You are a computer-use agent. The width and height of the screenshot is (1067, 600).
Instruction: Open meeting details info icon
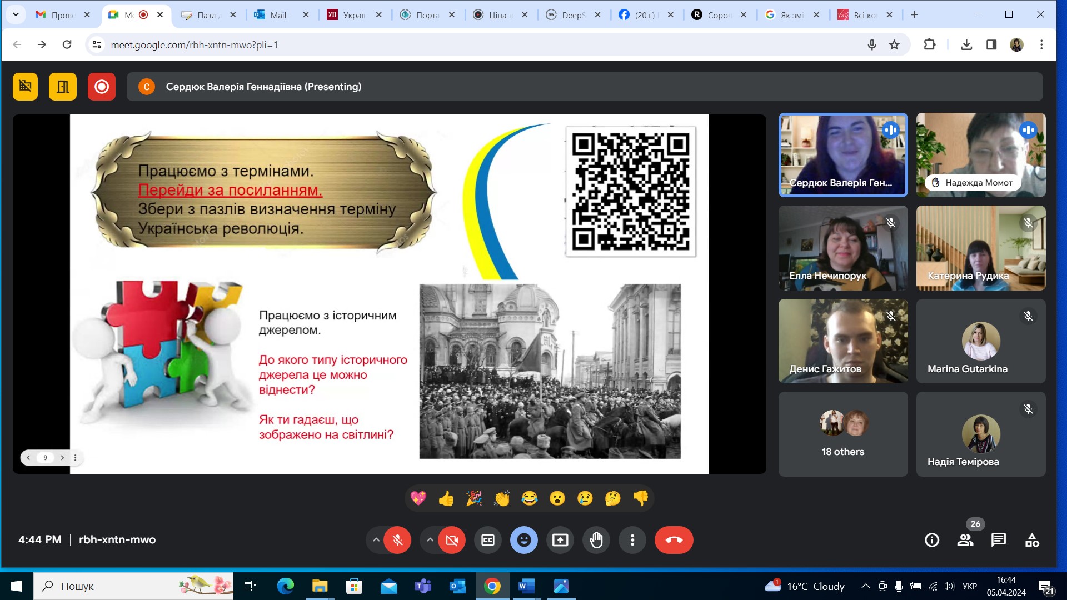pyautogui.click(x=932, y=540)
